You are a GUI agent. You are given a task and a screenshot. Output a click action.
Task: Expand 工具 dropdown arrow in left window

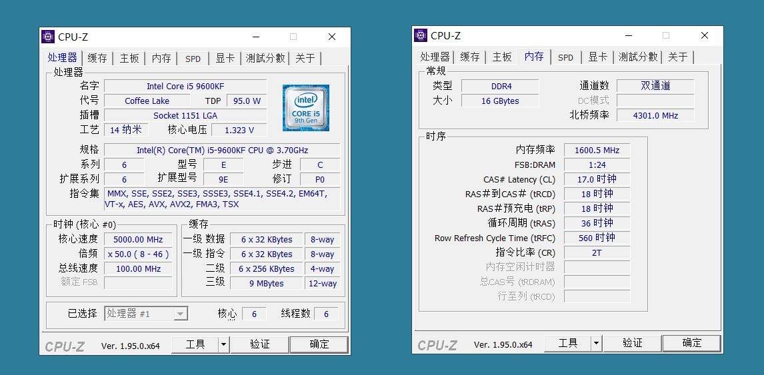click(223, 344)
